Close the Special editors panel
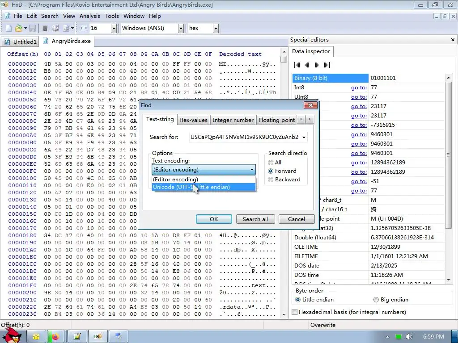458x343 pixels. click(453, 40)
